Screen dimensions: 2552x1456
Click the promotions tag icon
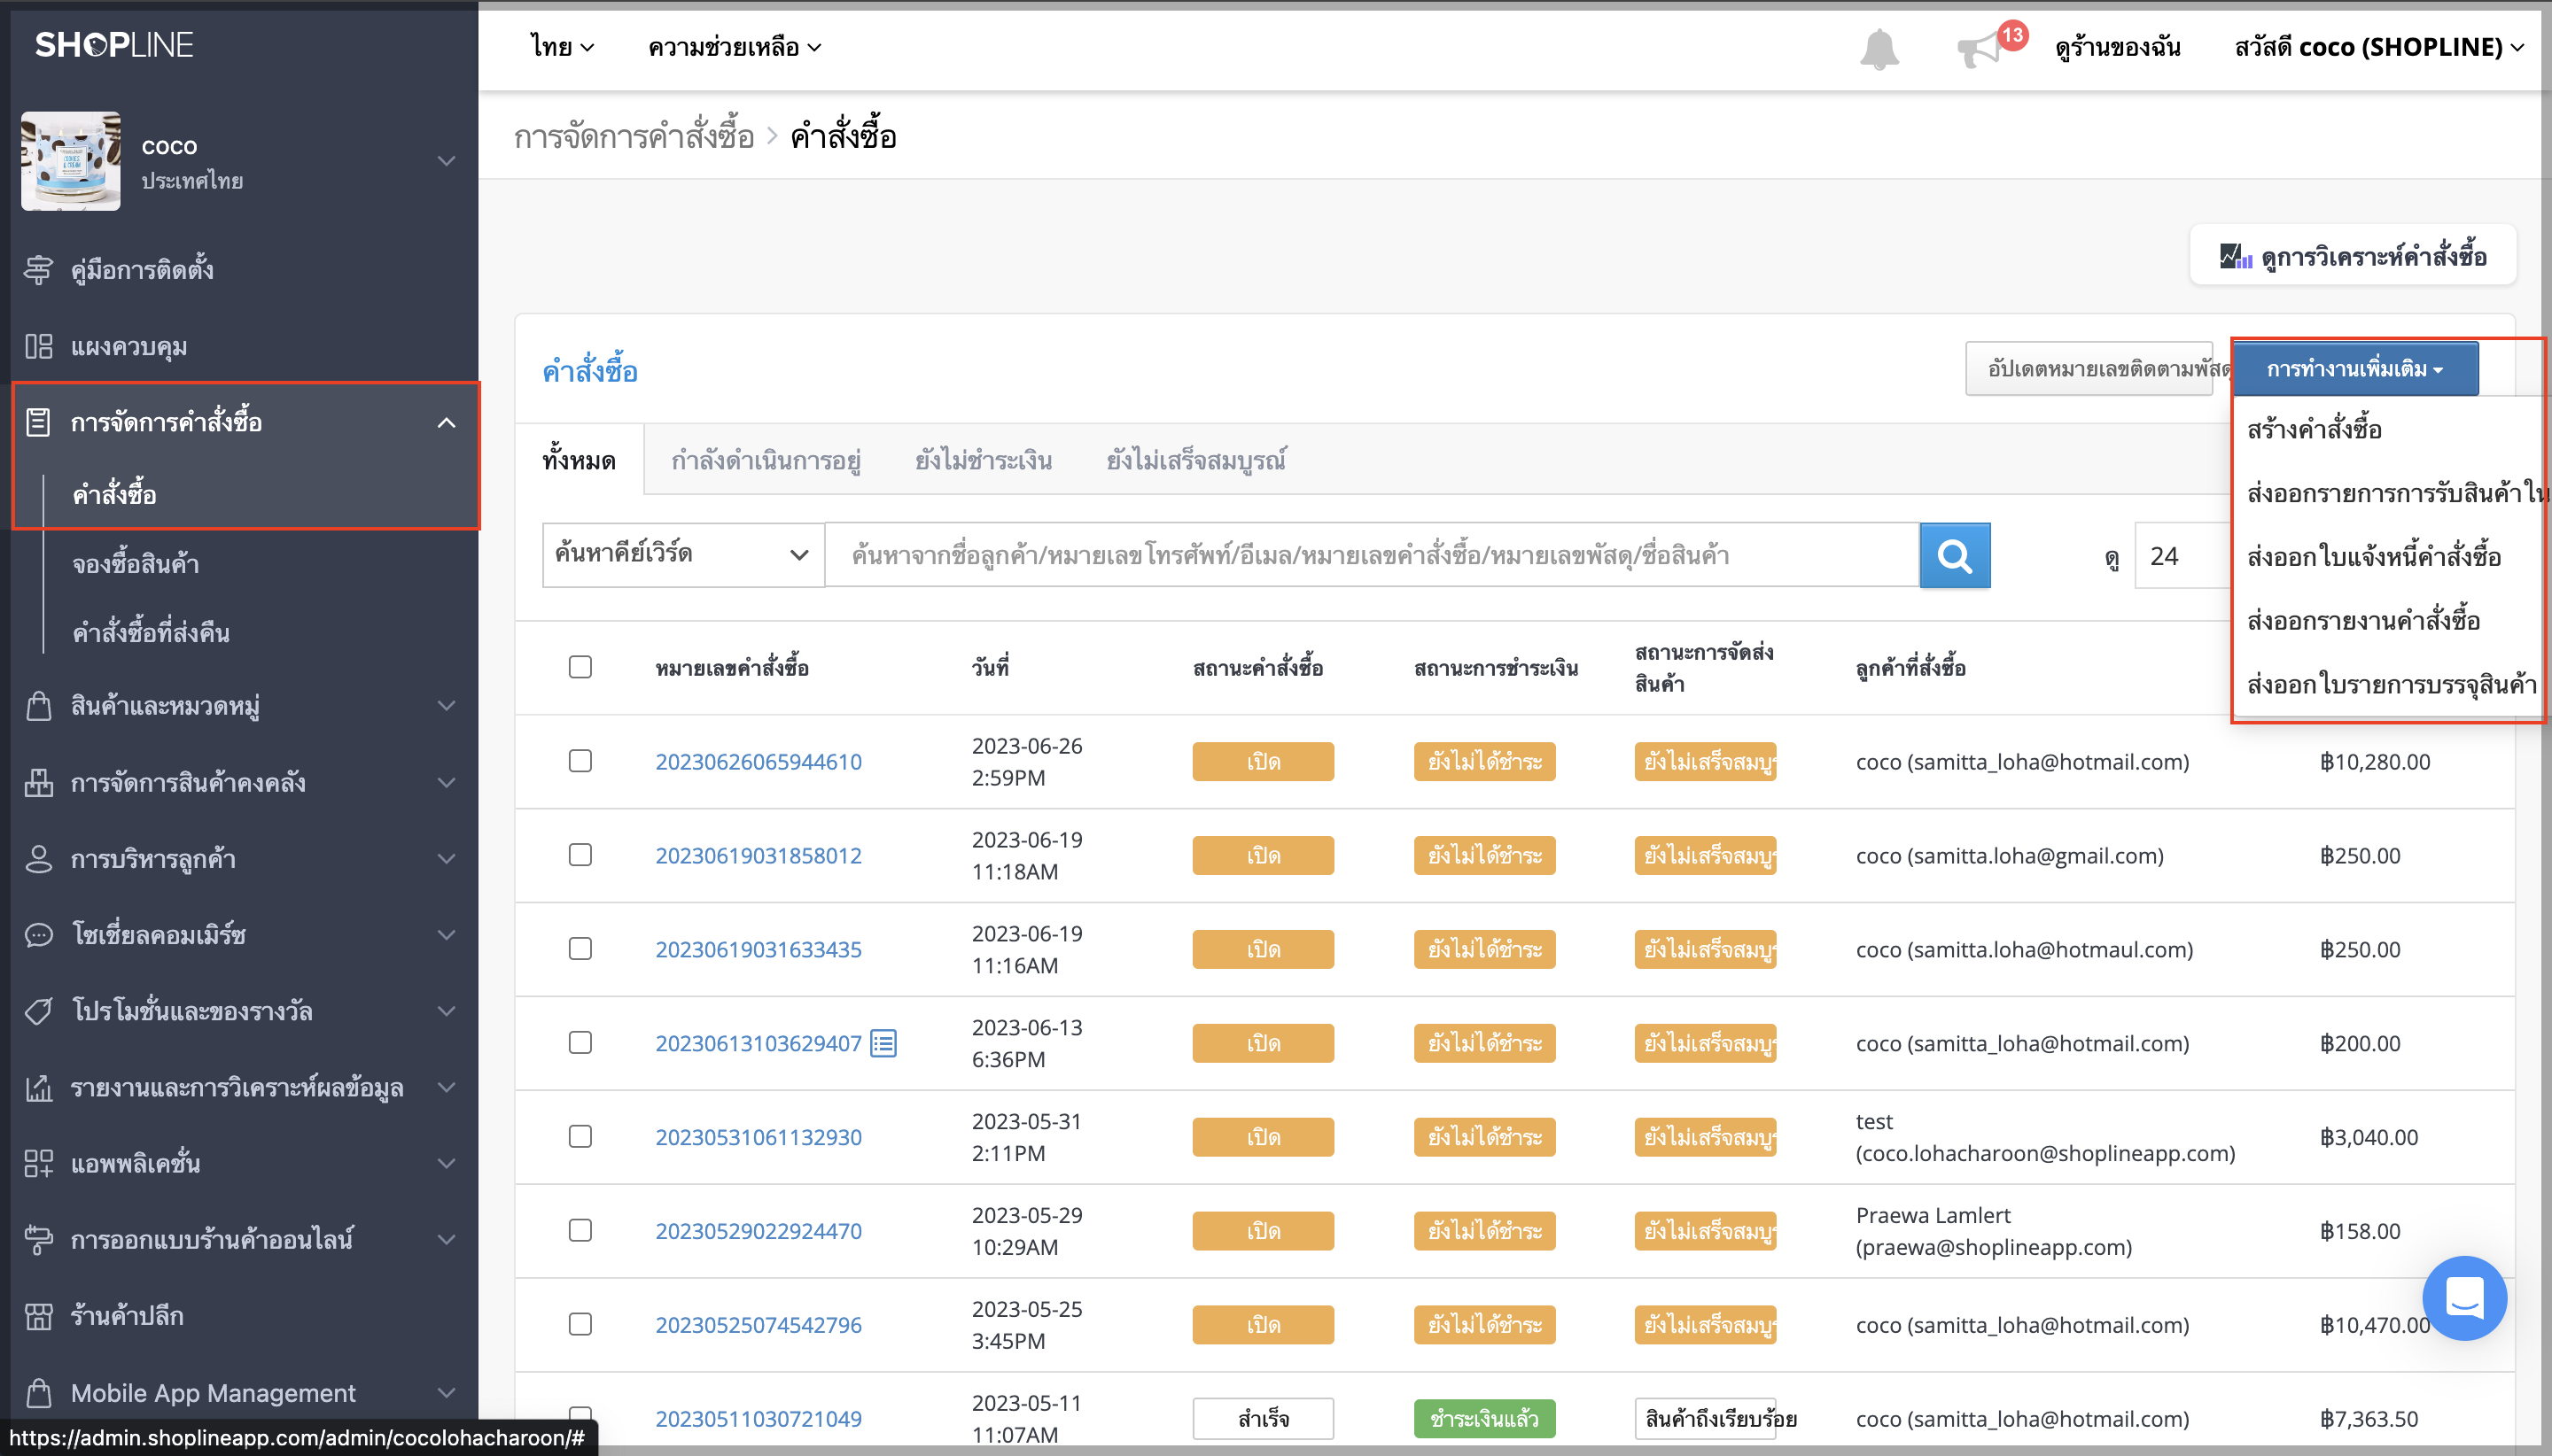coord(38,1011)
